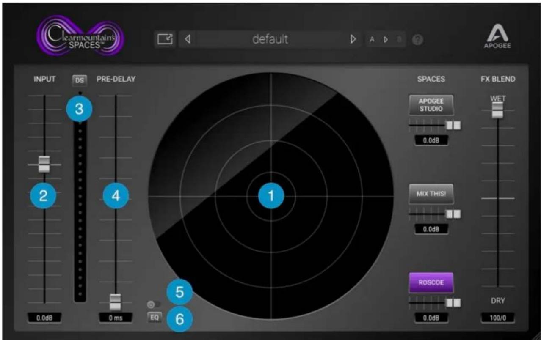The image size is (541, 340).
Task: Click 0.0dB field under MIX THIS!
Action: [431, 229]
